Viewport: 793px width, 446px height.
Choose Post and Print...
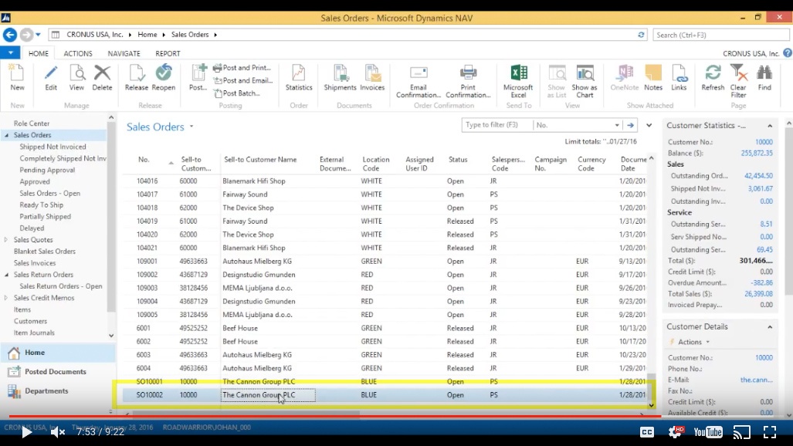point(242,68)
